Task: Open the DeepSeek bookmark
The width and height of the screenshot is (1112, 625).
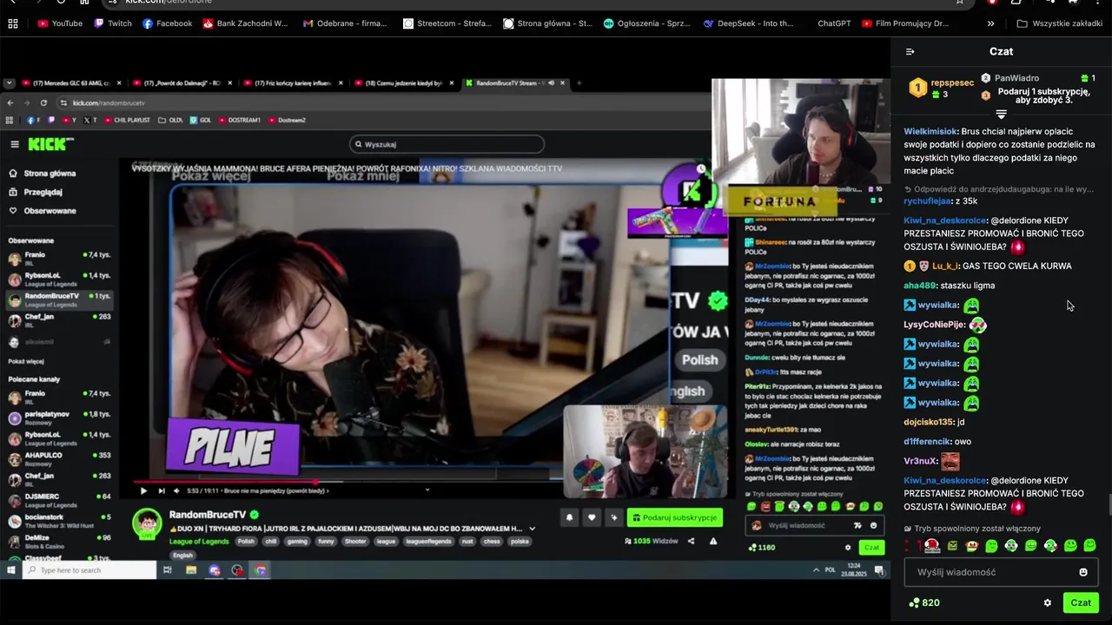Action: (748, 23)
